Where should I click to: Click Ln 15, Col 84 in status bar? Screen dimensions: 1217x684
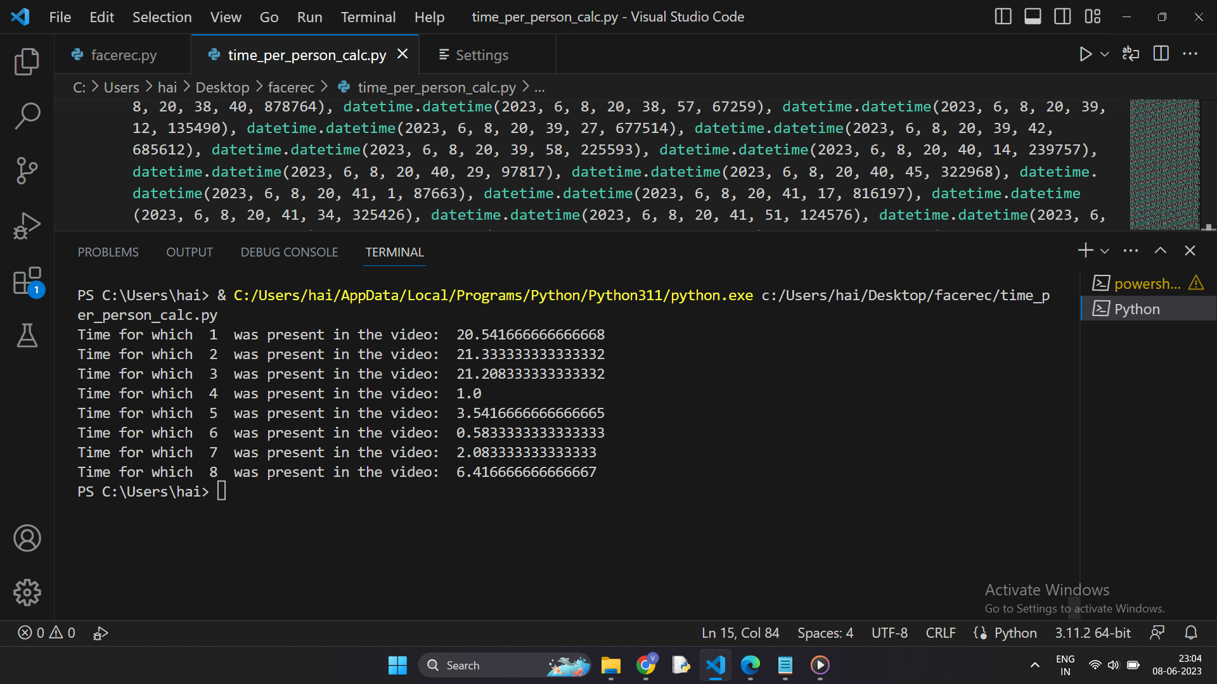pos(740,633)
